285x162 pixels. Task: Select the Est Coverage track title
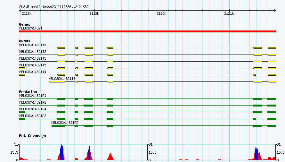[x=32, y=136]
